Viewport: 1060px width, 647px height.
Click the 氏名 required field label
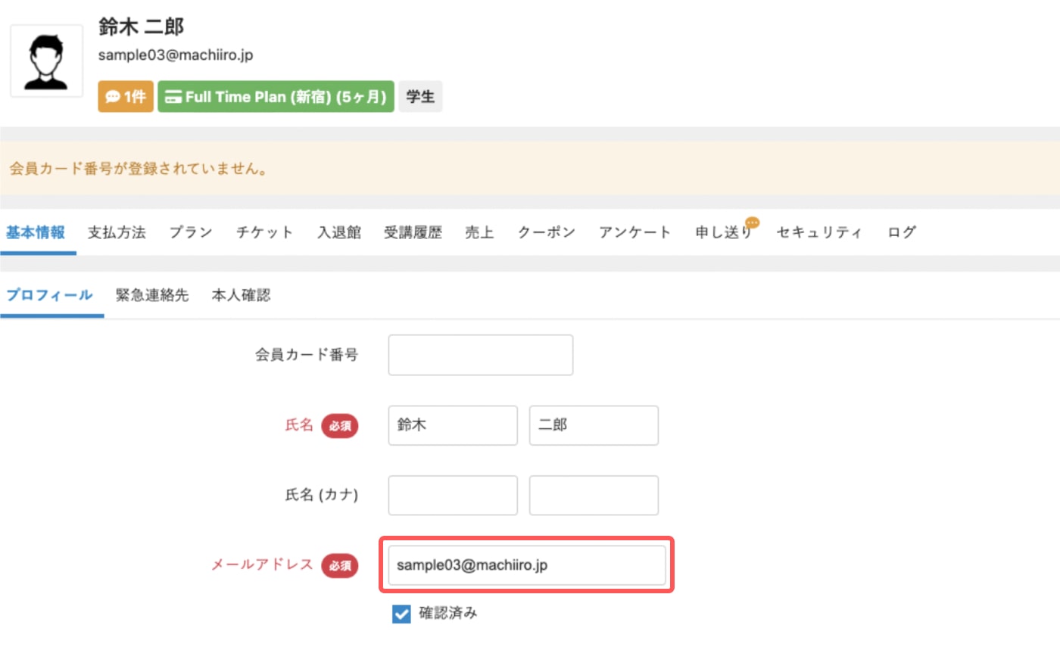[x=298, y=425]
